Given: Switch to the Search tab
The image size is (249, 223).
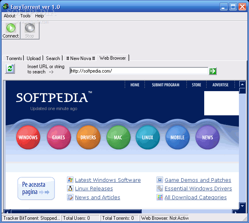Looking at the screenshot, I should (53, 58).
